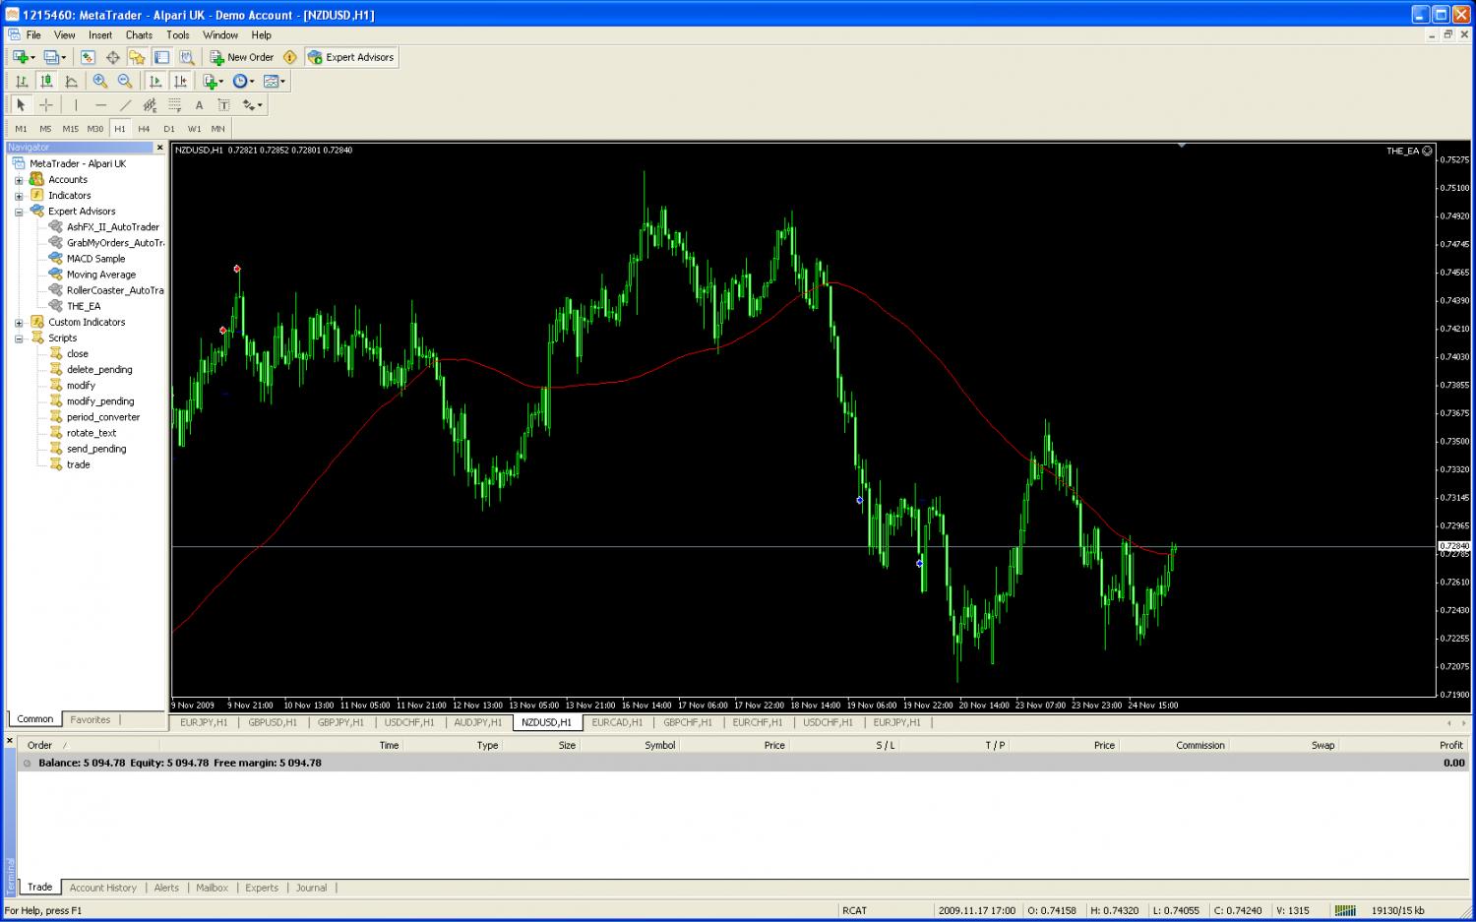Viewport: 1476px width, 922px height.
Task: Select the text label tool
Action: [x=223, y=105]
